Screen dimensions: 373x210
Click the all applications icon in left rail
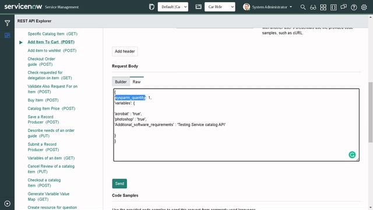point(7,35)
